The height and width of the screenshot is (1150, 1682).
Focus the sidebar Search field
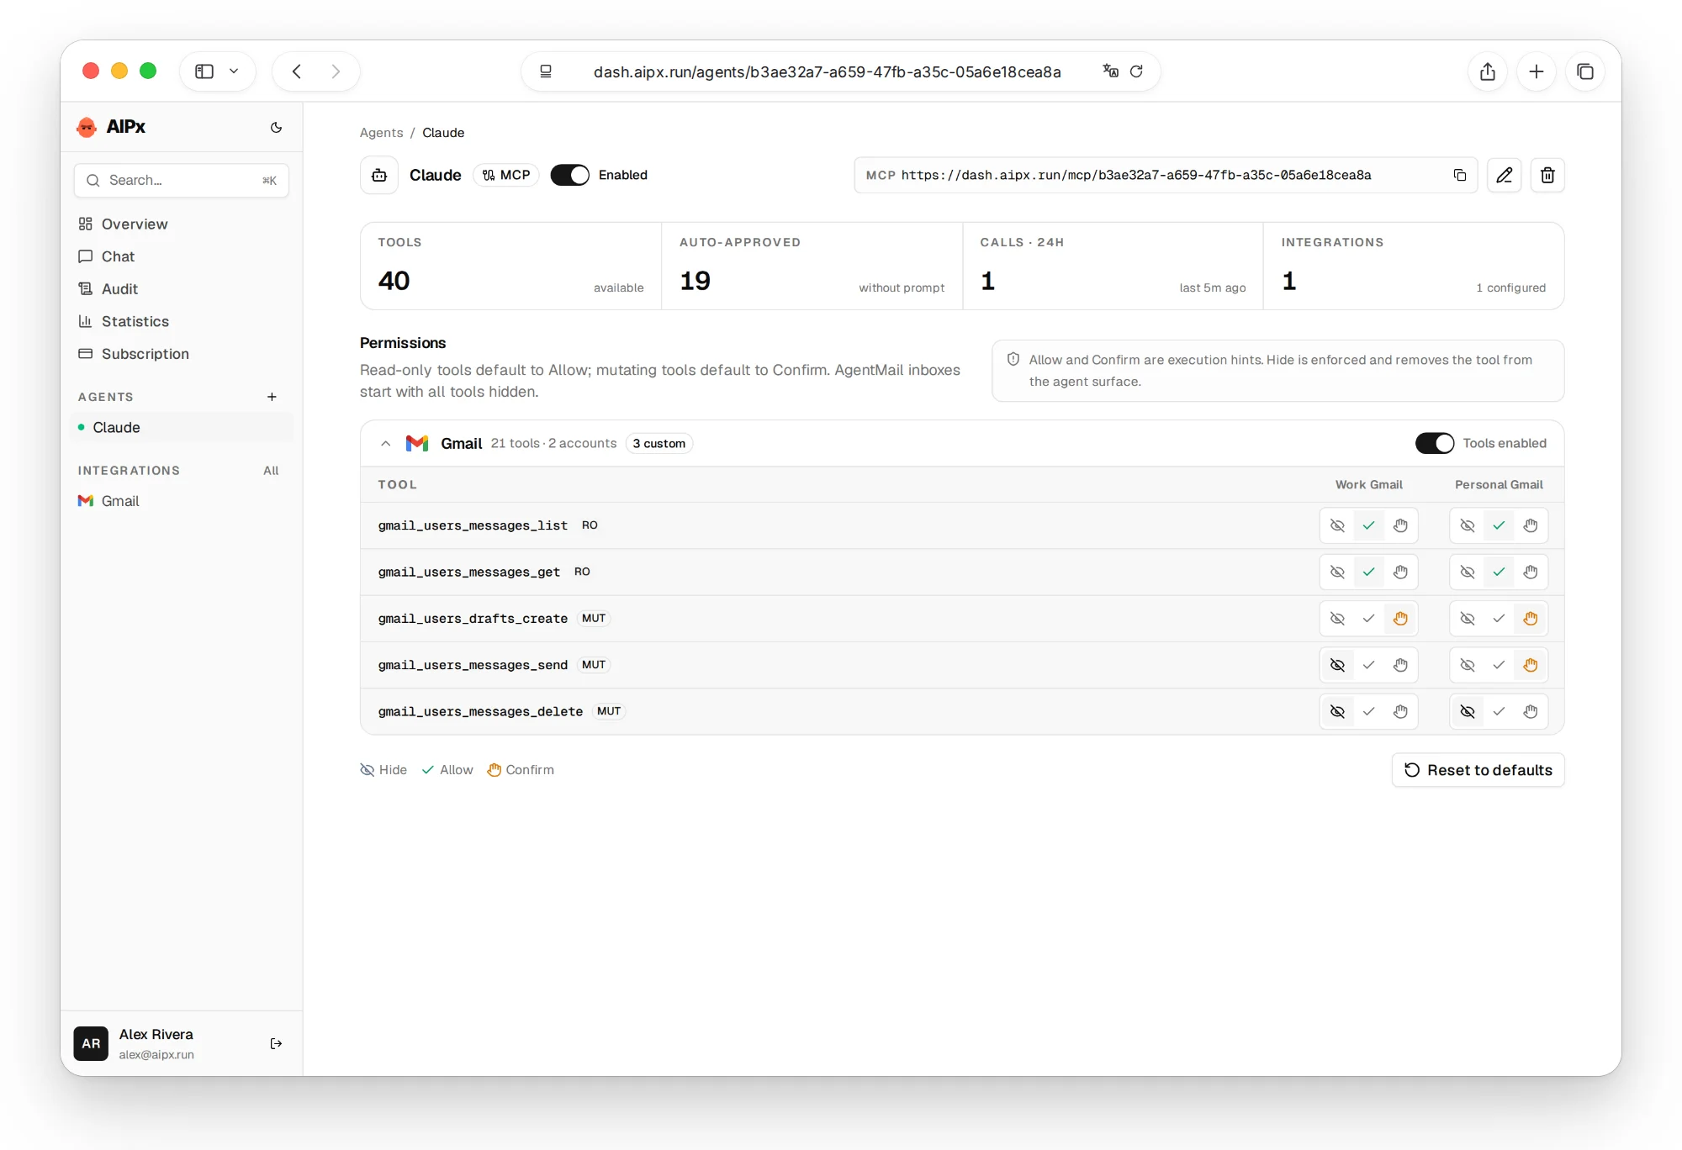pyautogui.click(x=182, y=180)
